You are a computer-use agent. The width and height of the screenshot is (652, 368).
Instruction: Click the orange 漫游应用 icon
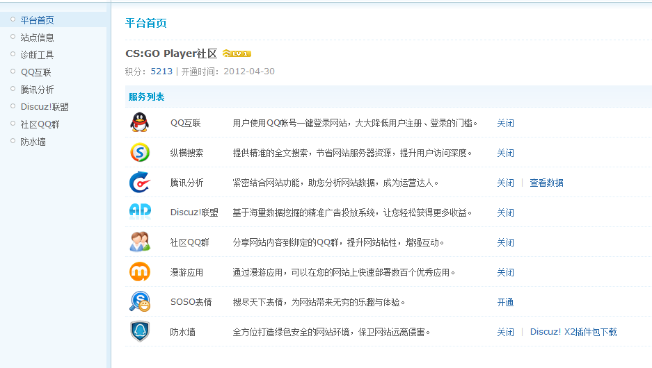(140, 271)
